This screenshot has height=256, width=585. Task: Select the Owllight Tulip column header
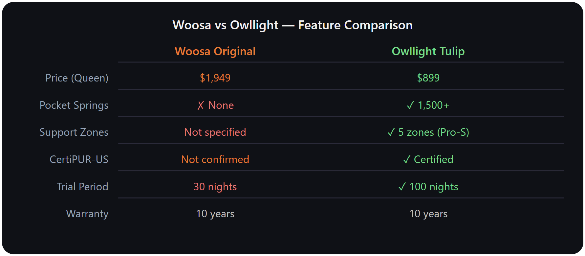coord(428,52)
